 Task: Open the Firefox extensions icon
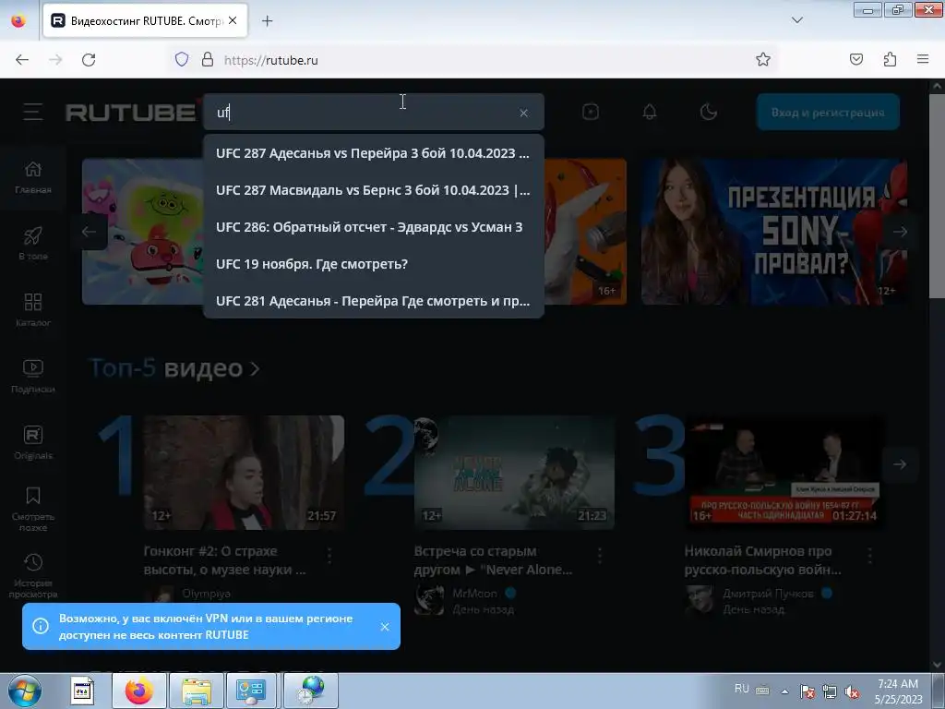point(890,59)
